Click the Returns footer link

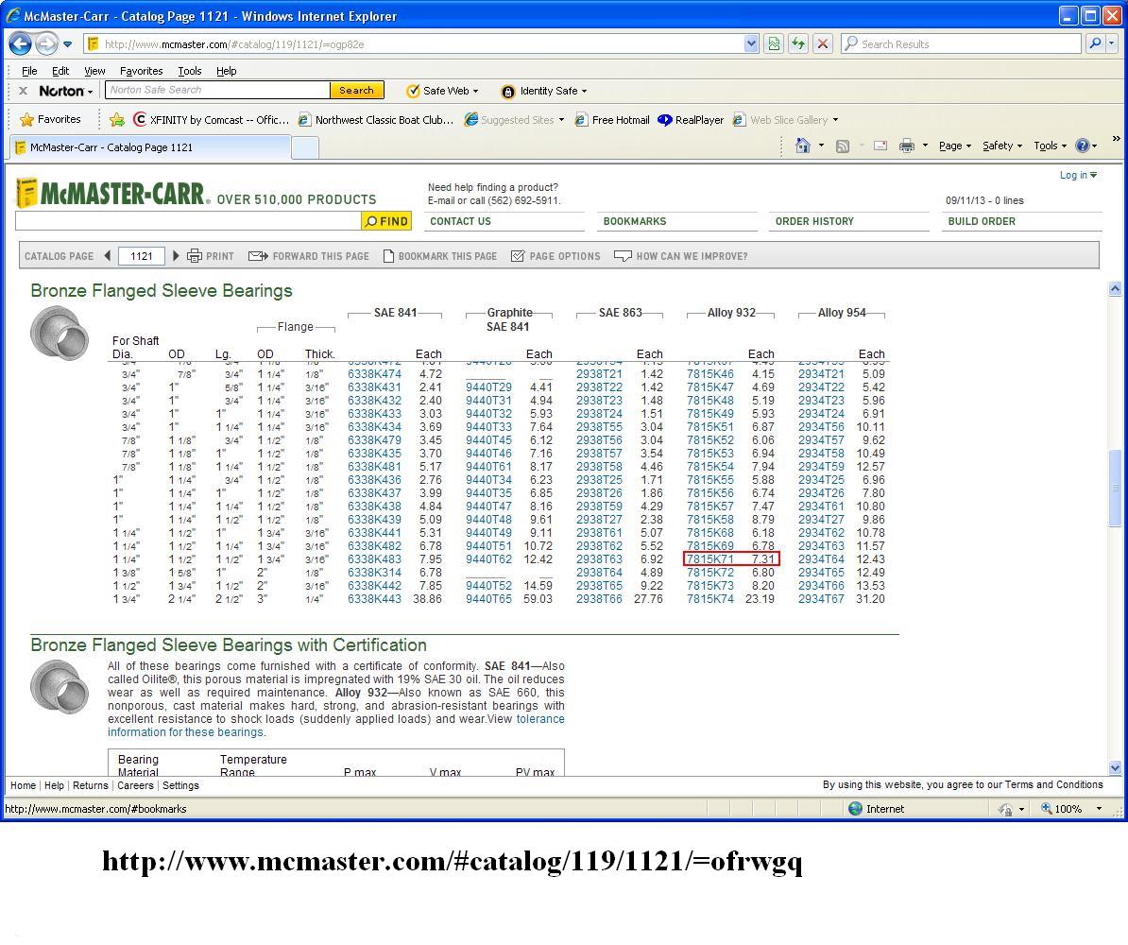tap(90, 785)
